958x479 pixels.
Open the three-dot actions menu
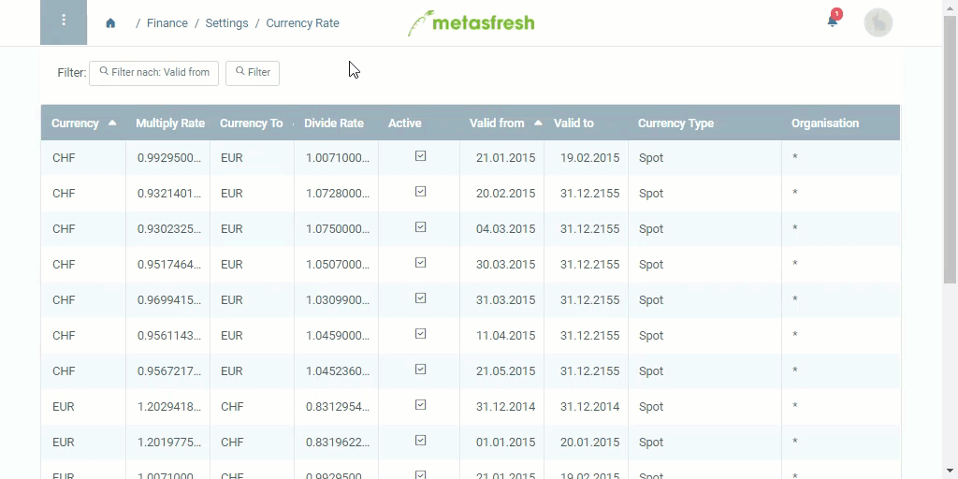coord(64,22)
